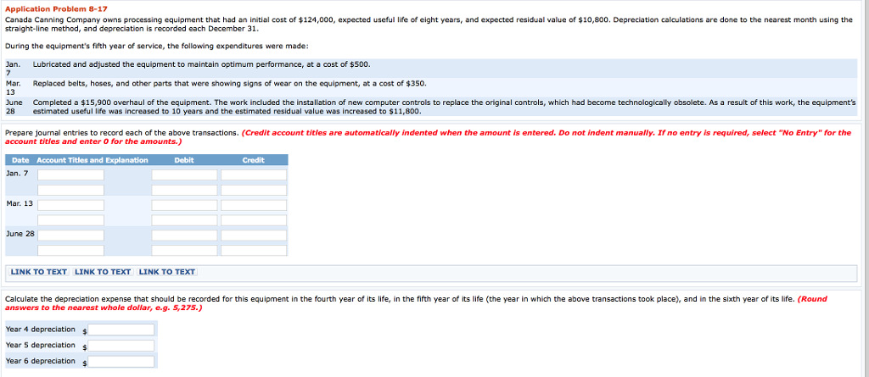This screenshot has height=377, width=869.
Task: Click the first account title field for Jan. 7
Action: [71, 175]
